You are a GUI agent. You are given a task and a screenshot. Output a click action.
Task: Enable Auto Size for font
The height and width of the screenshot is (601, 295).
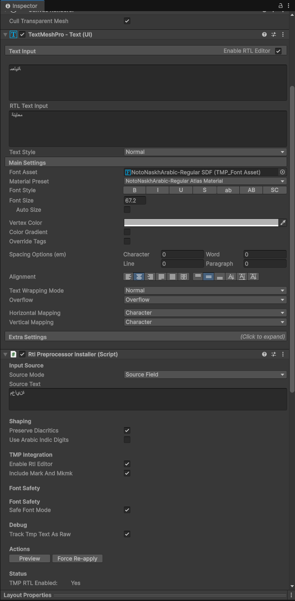(127, 210)
